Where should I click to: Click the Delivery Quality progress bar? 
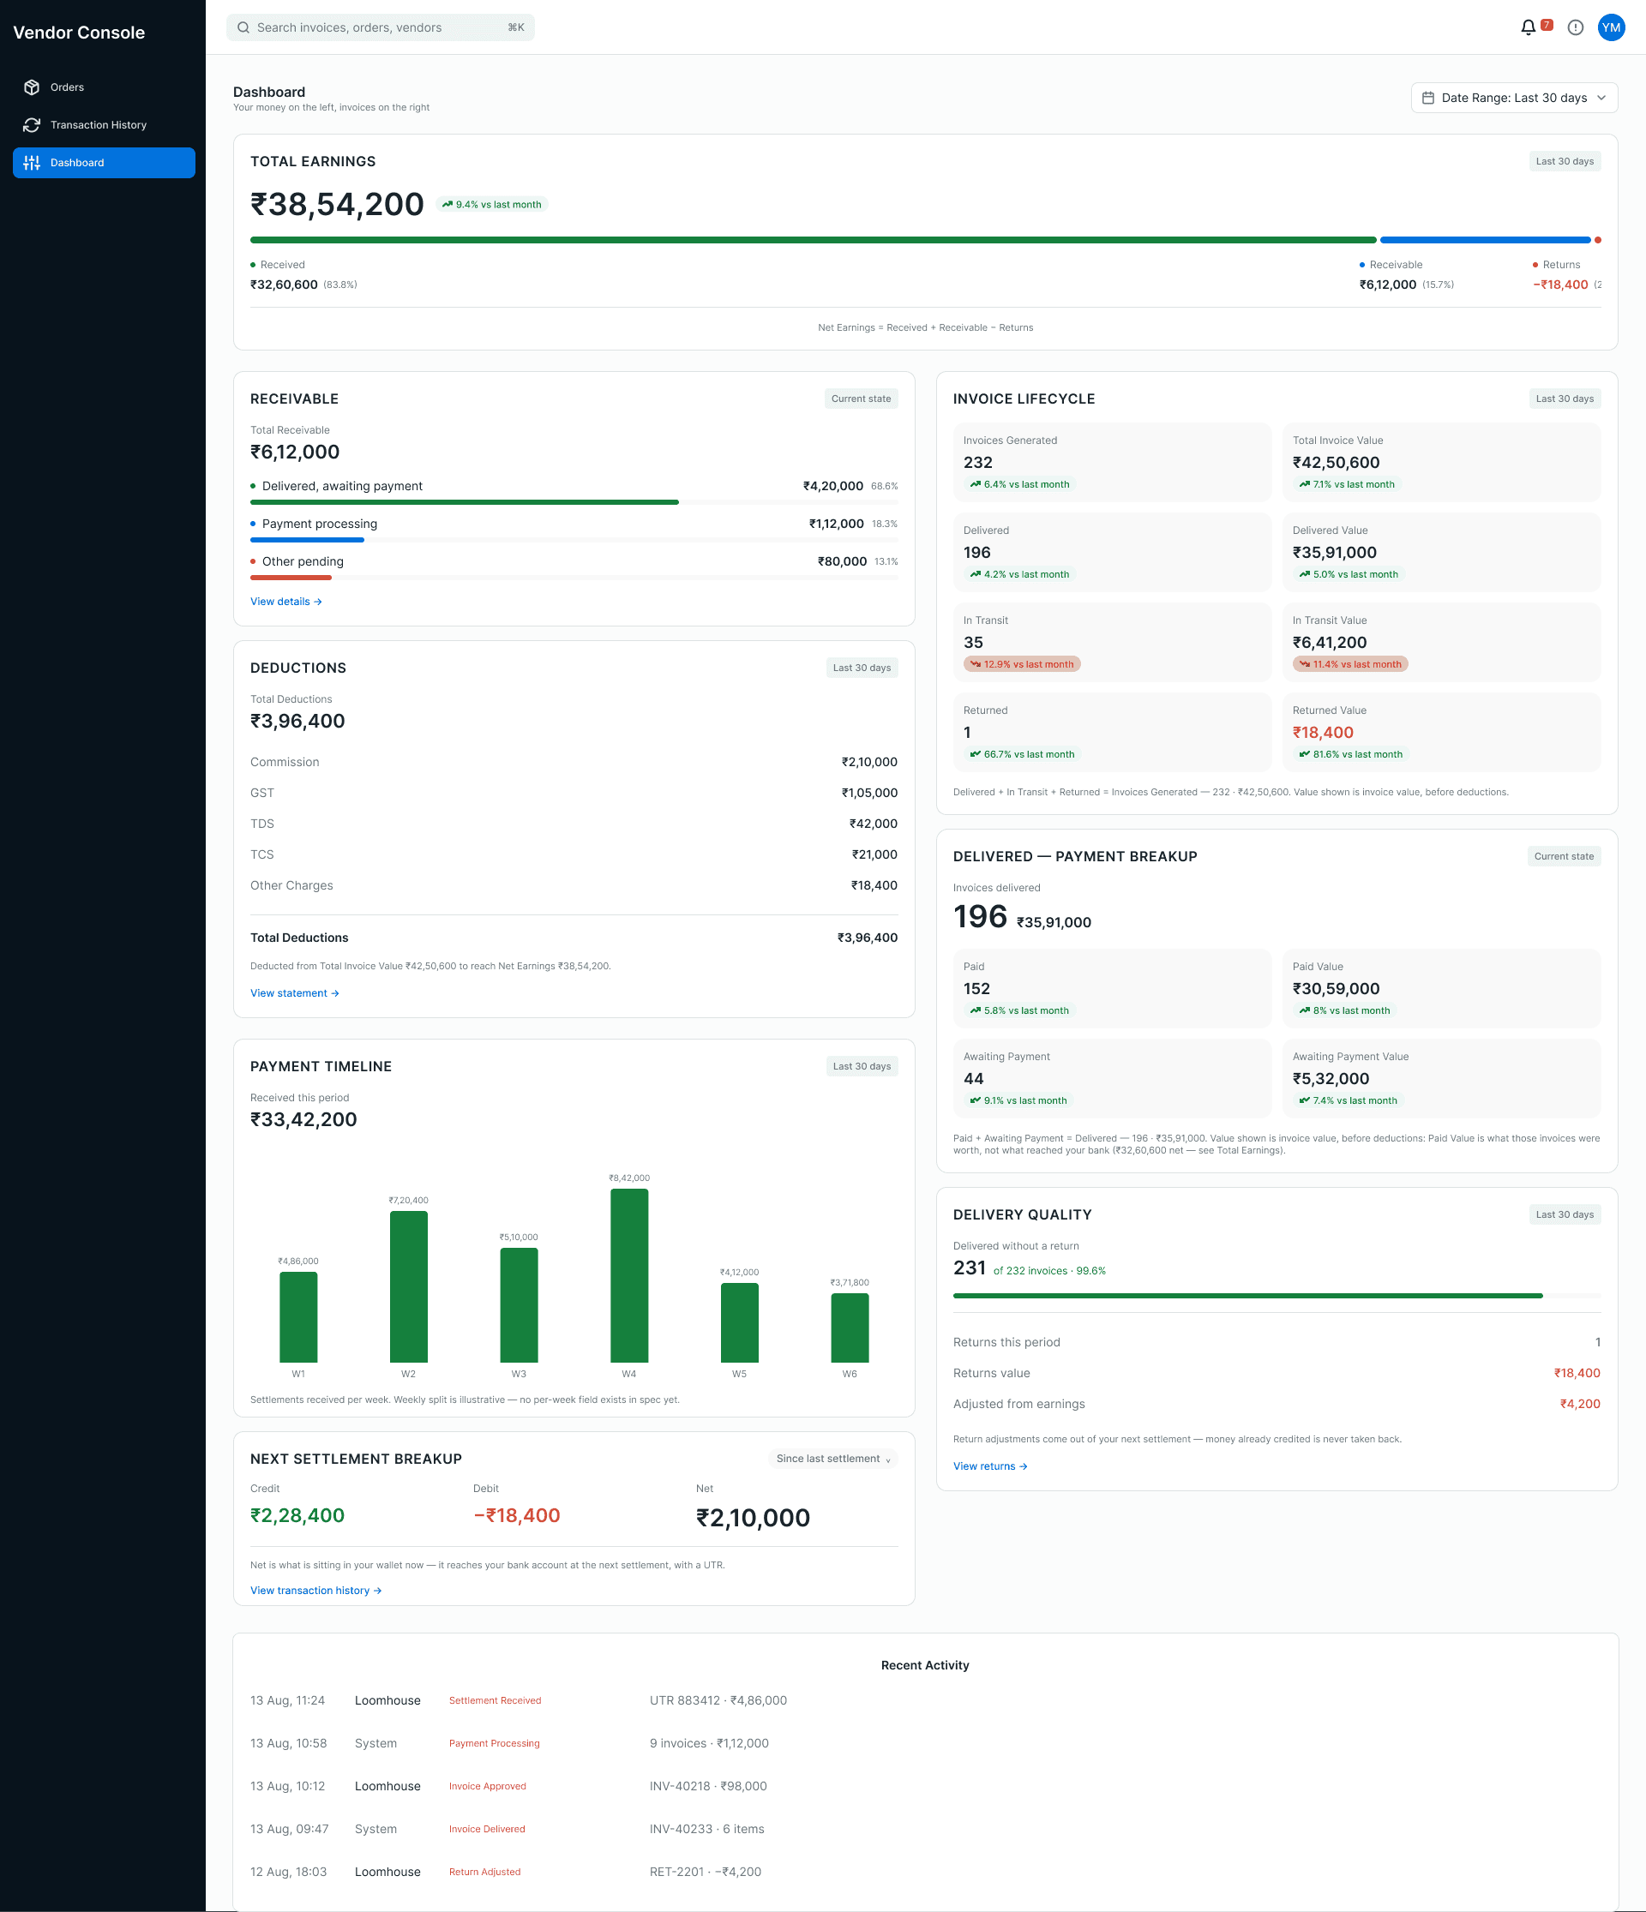point(1277,1297)
